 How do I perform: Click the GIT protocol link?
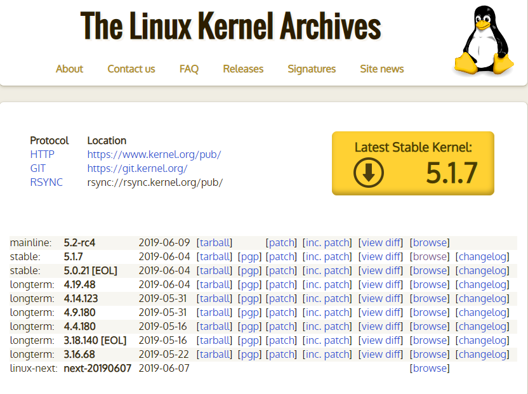click(37, 168)
